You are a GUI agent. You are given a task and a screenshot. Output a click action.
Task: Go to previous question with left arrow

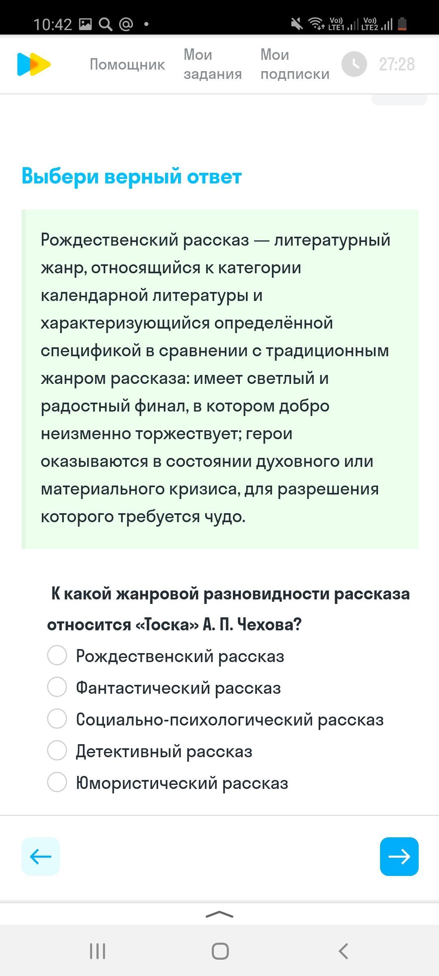(41, 856)
